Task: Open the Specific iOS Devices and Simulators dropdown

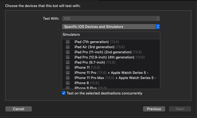Action: tap(111, 27)
